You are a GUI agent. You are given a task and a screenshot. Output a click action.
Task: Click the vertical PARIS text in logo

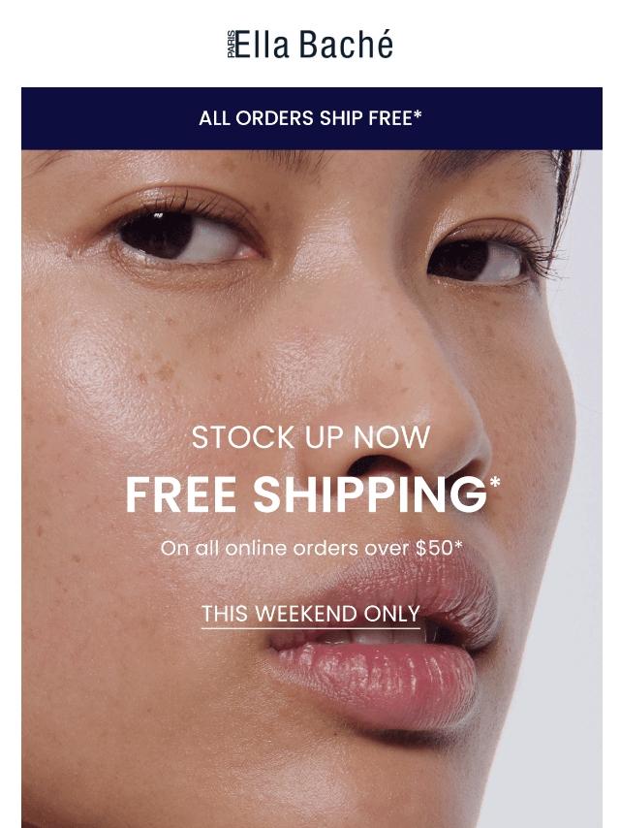(x=232, y=45)
